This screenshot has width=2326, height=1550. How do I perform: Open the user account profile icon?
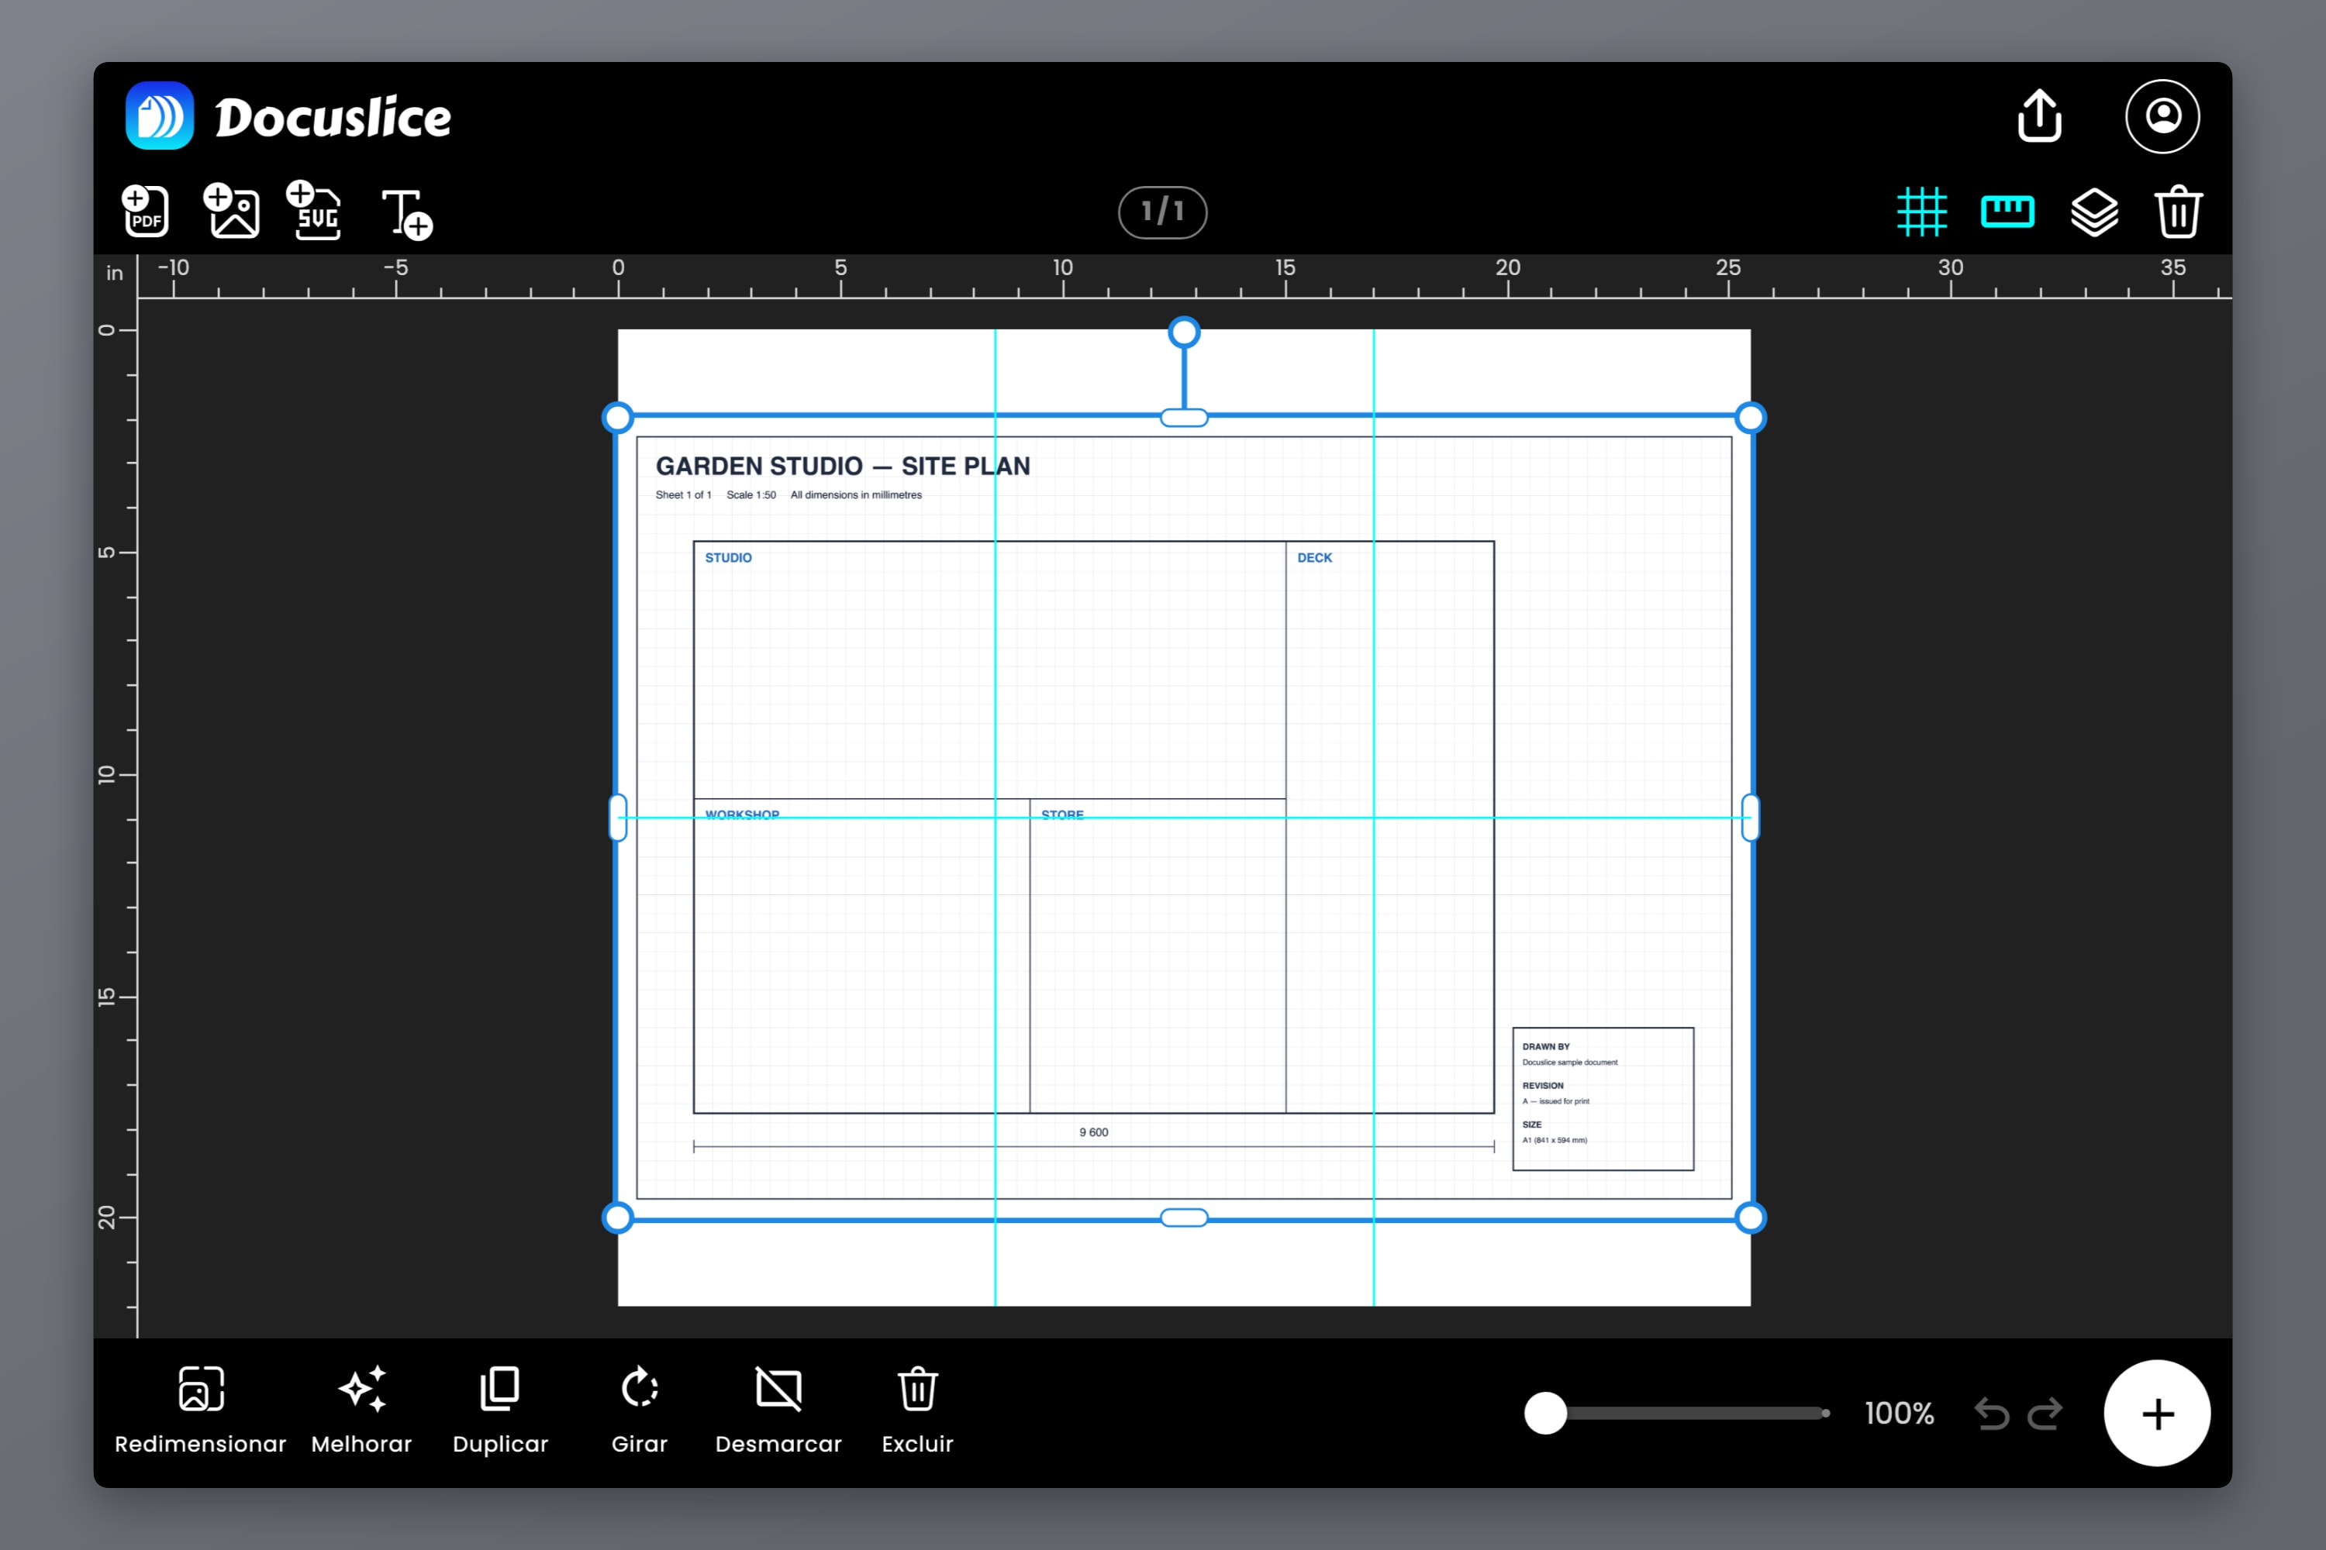[2163, 115]
